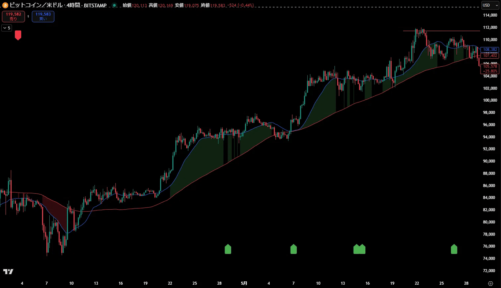This screenshot has height=288, width=501.
Task: Click the 114,000 price axis label
Action: [489, 15]
